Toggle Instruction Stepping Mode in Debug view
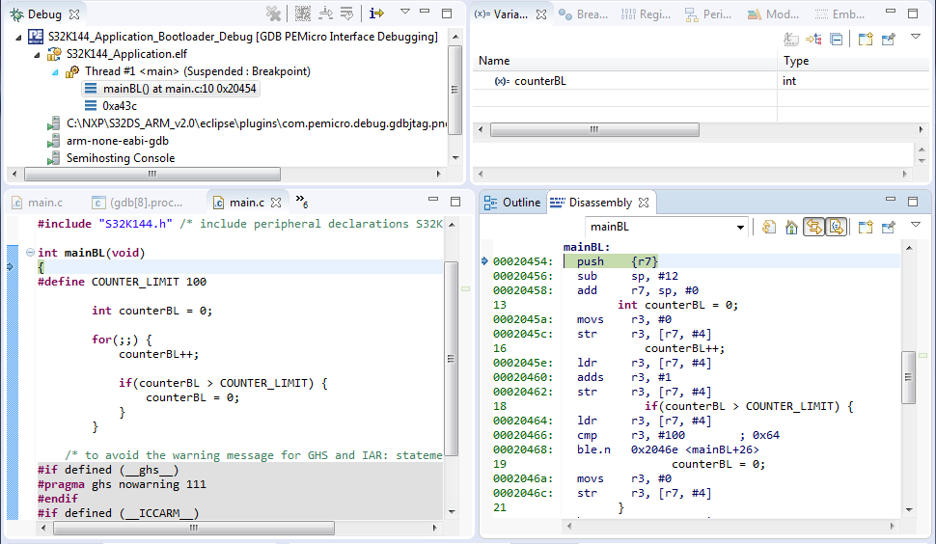The width and height of the screenshot is (936, 544). (x=376, y=14)
